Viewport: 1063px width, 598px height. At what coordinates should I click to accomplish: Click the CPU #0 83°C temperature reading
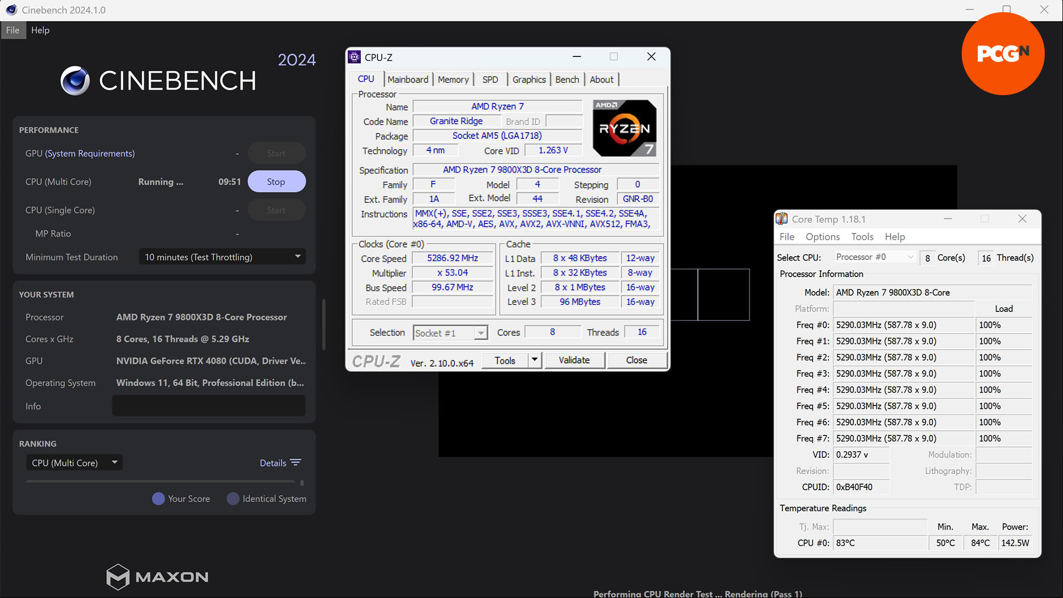click(x=880, y=543)
